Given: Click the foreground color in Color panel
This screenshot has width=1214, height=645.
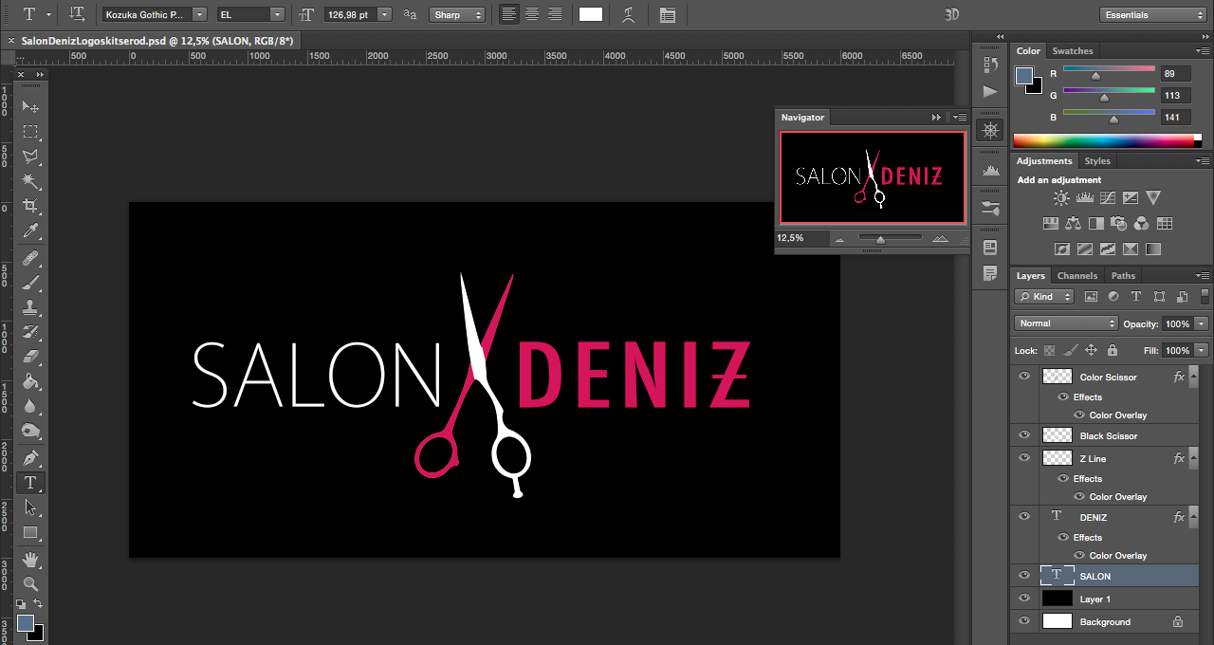Looking at the screenshot, I should point(1024,76).
